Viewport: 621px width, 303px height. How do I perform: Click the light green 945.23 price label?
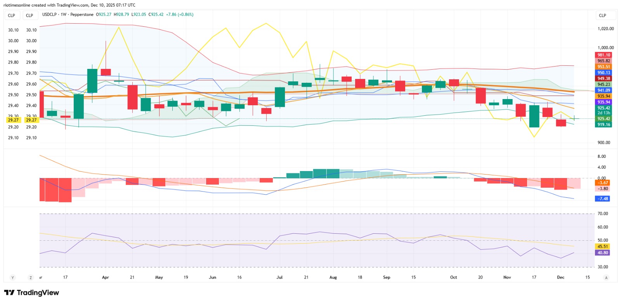click(604, 84)
